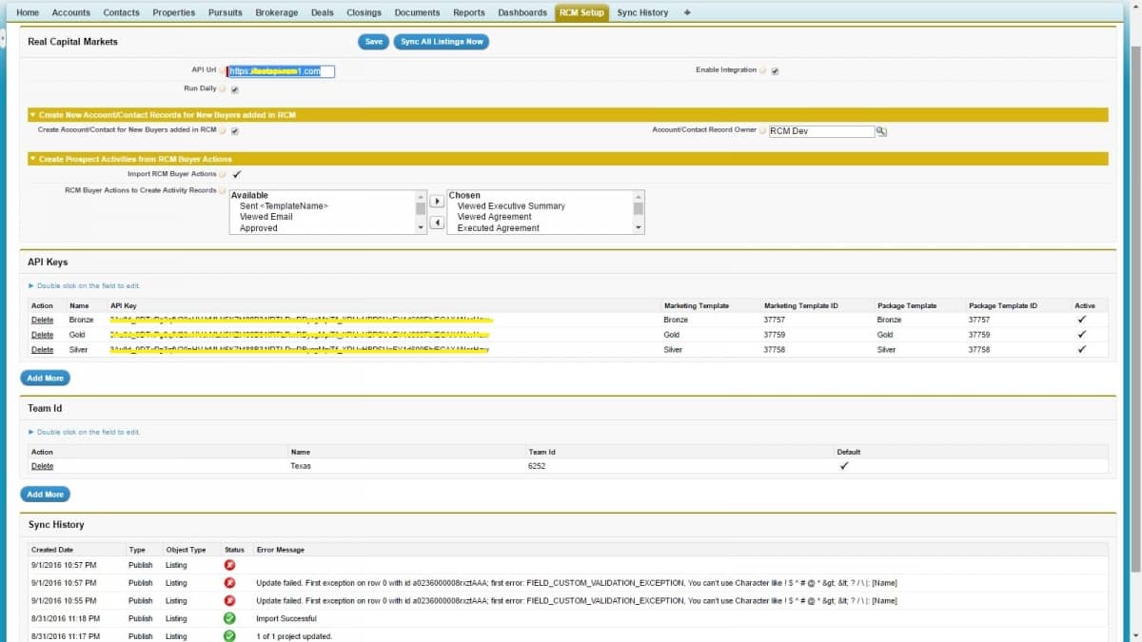Select Viewed Agreement in Chosen list

point(495,217)
